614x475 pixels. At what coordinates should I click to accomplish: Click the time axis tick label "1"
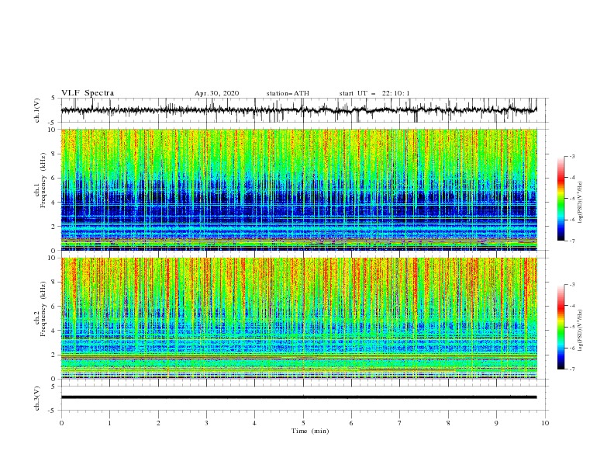[x=109, y=423]
